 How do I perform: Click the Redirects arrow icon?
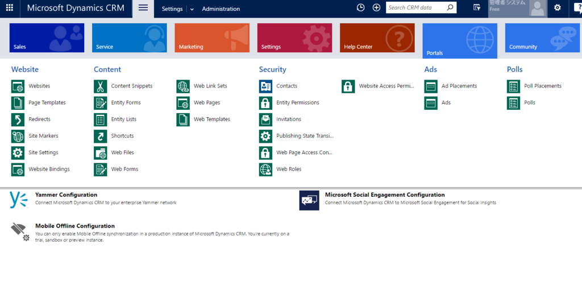coord(18,119)
